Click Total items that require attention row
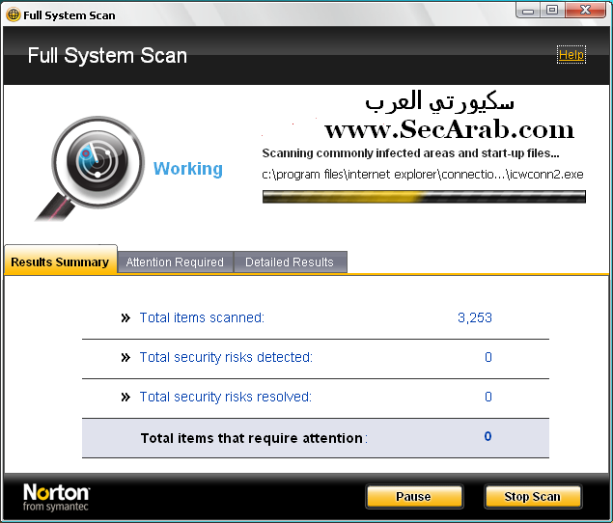Viewport: 613px width, 523px height. 316,438
